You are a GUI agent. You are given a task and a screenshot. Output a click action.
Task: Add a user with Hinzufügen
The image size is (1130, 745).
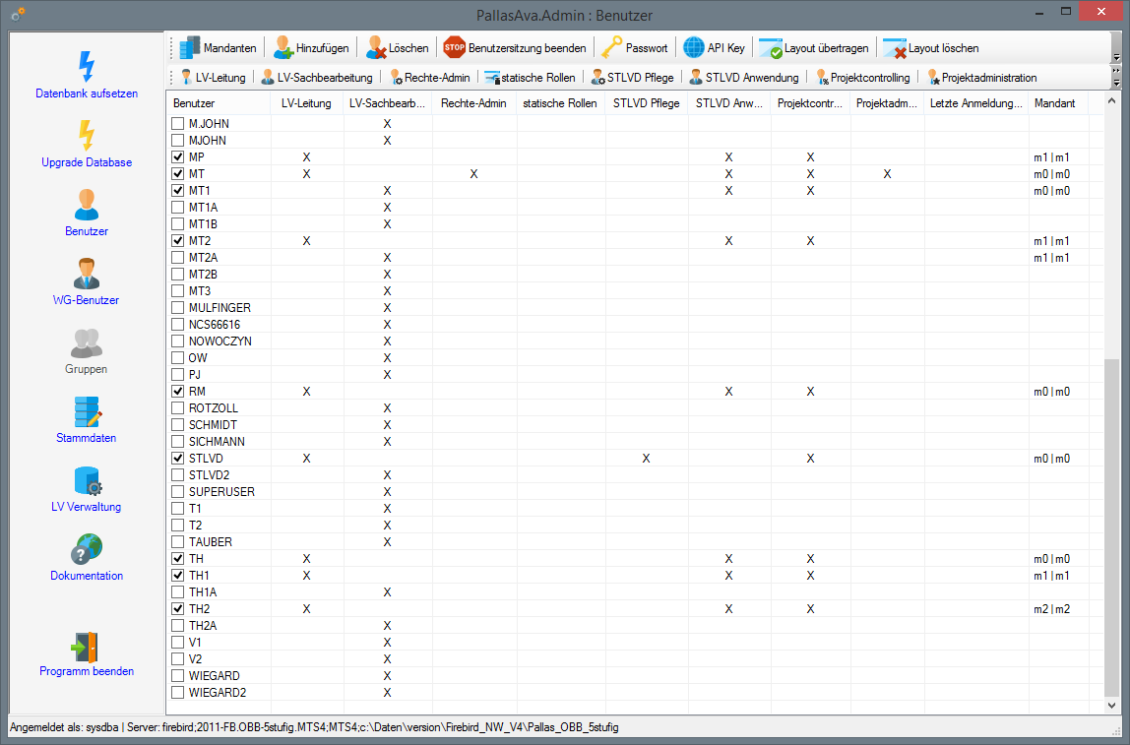point(311,48)
